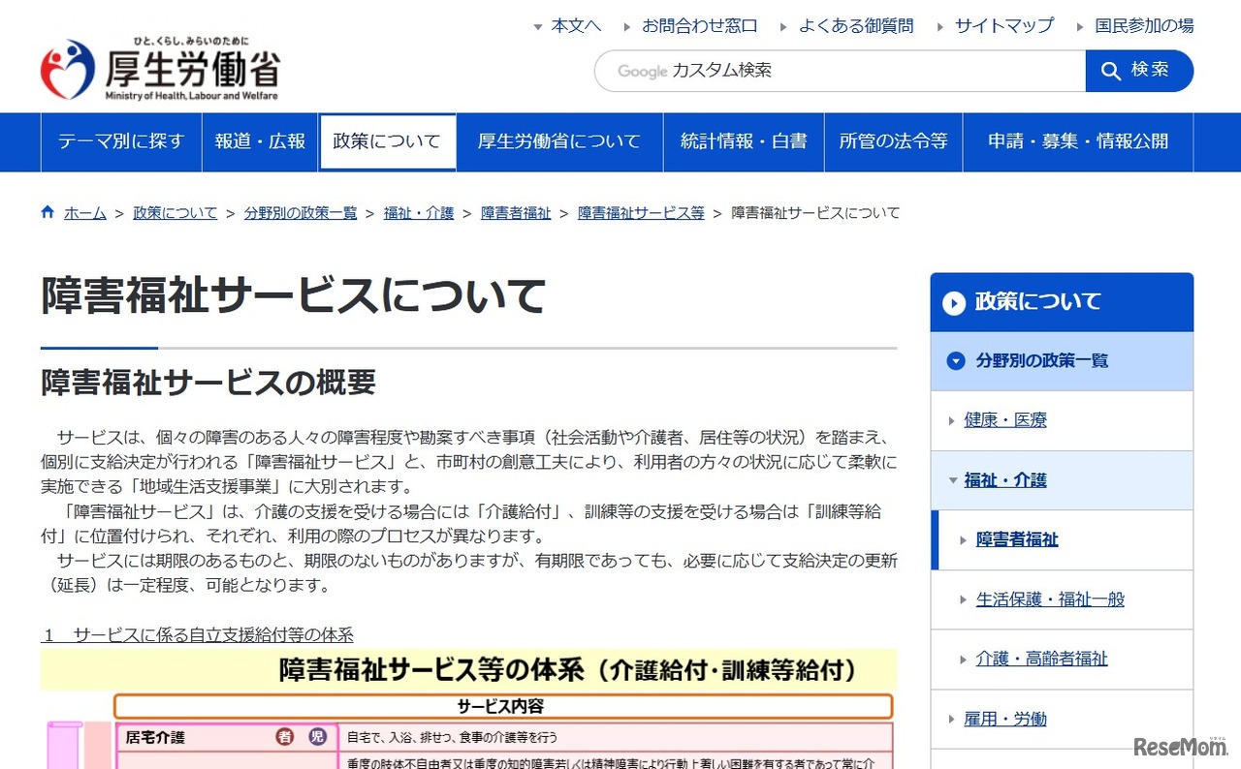
Task: Open the 統計情報・白書 navigation menu
Action: [743, 141]
